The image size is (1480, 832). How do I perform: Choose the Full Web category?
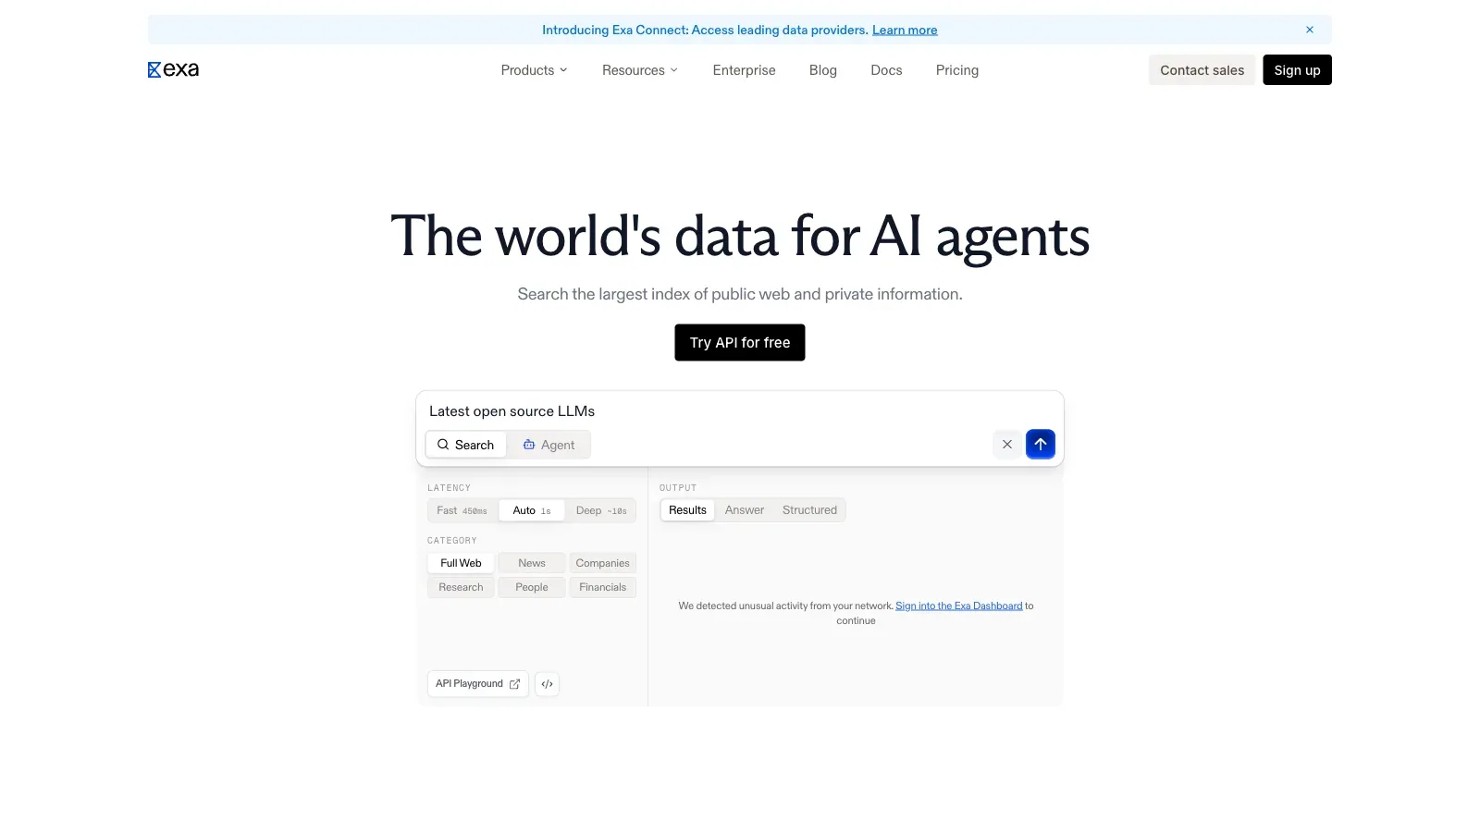[x=461, y=563]
